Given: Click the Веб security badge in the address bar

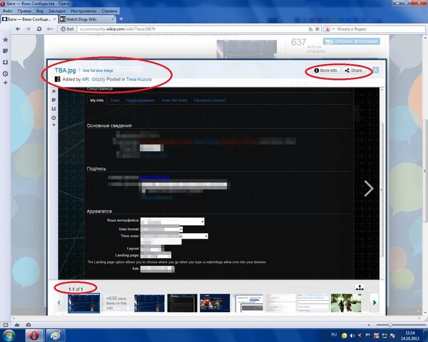Looking at the screenshot, I should pyautogui.click(x=67, y=29).
